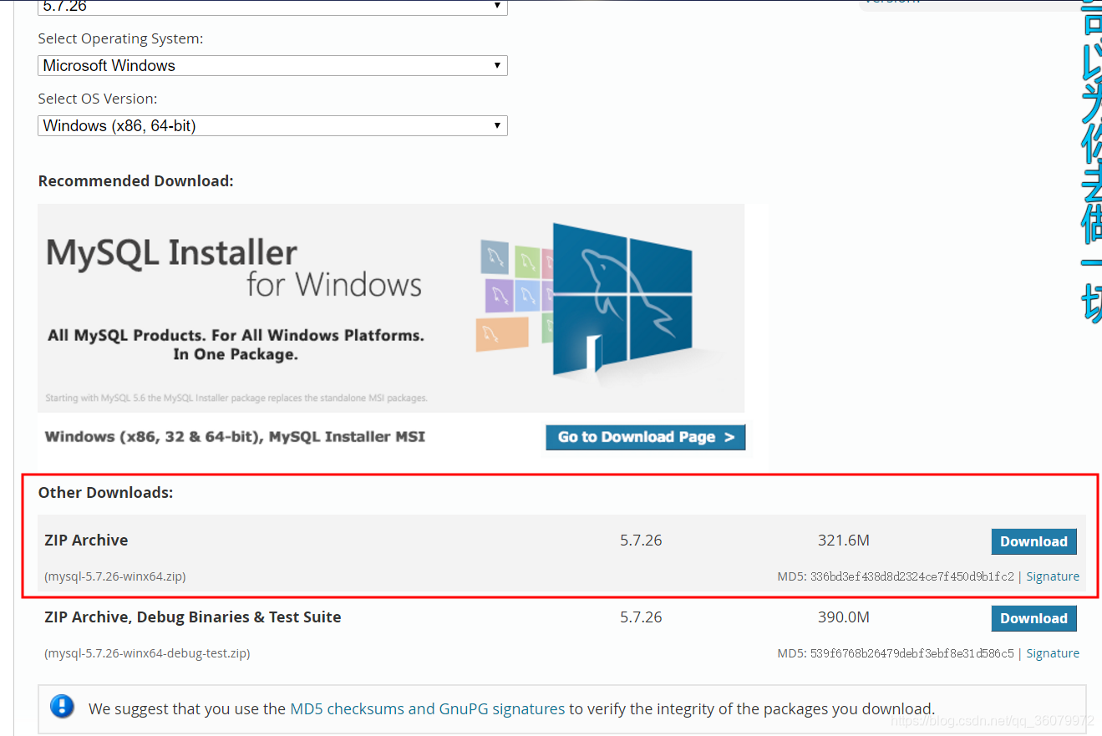Image resolution: width=1102 pixels, height=736 pixels.
Task: Click the blue information icon near the MD5 suggestion
Action: (x=61, y=707)
